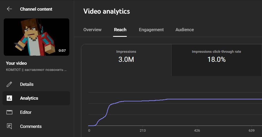This screenshot has height=137, width=262.
Task: Click the back arrow beside Channel content
Action: tap(9, 9)
